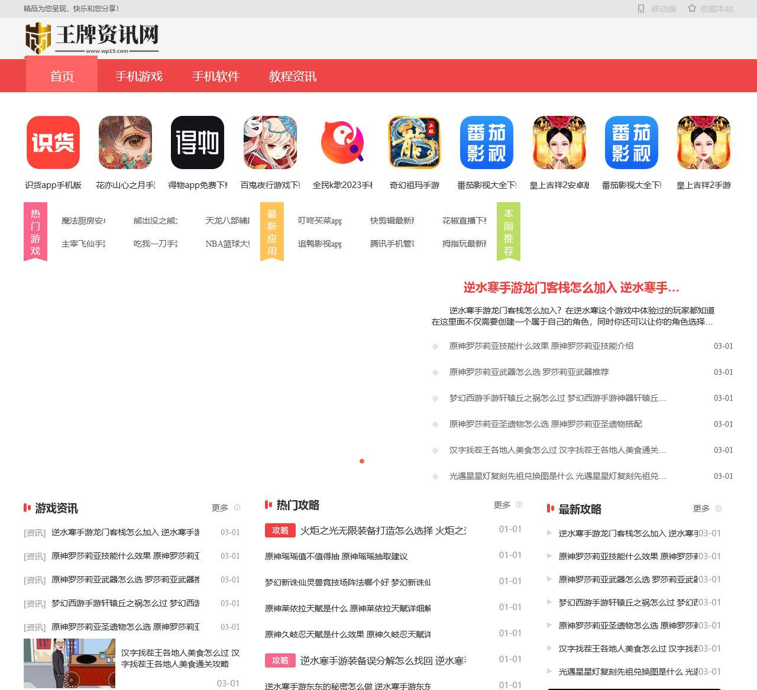Open 原神久岐忍天赋是什么效果 guide
This screenshot has height=690, width=757.
point(348,634)
